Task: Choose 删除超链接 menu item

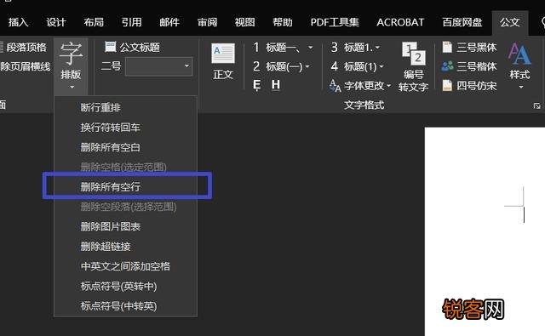Action: point(126,247)
